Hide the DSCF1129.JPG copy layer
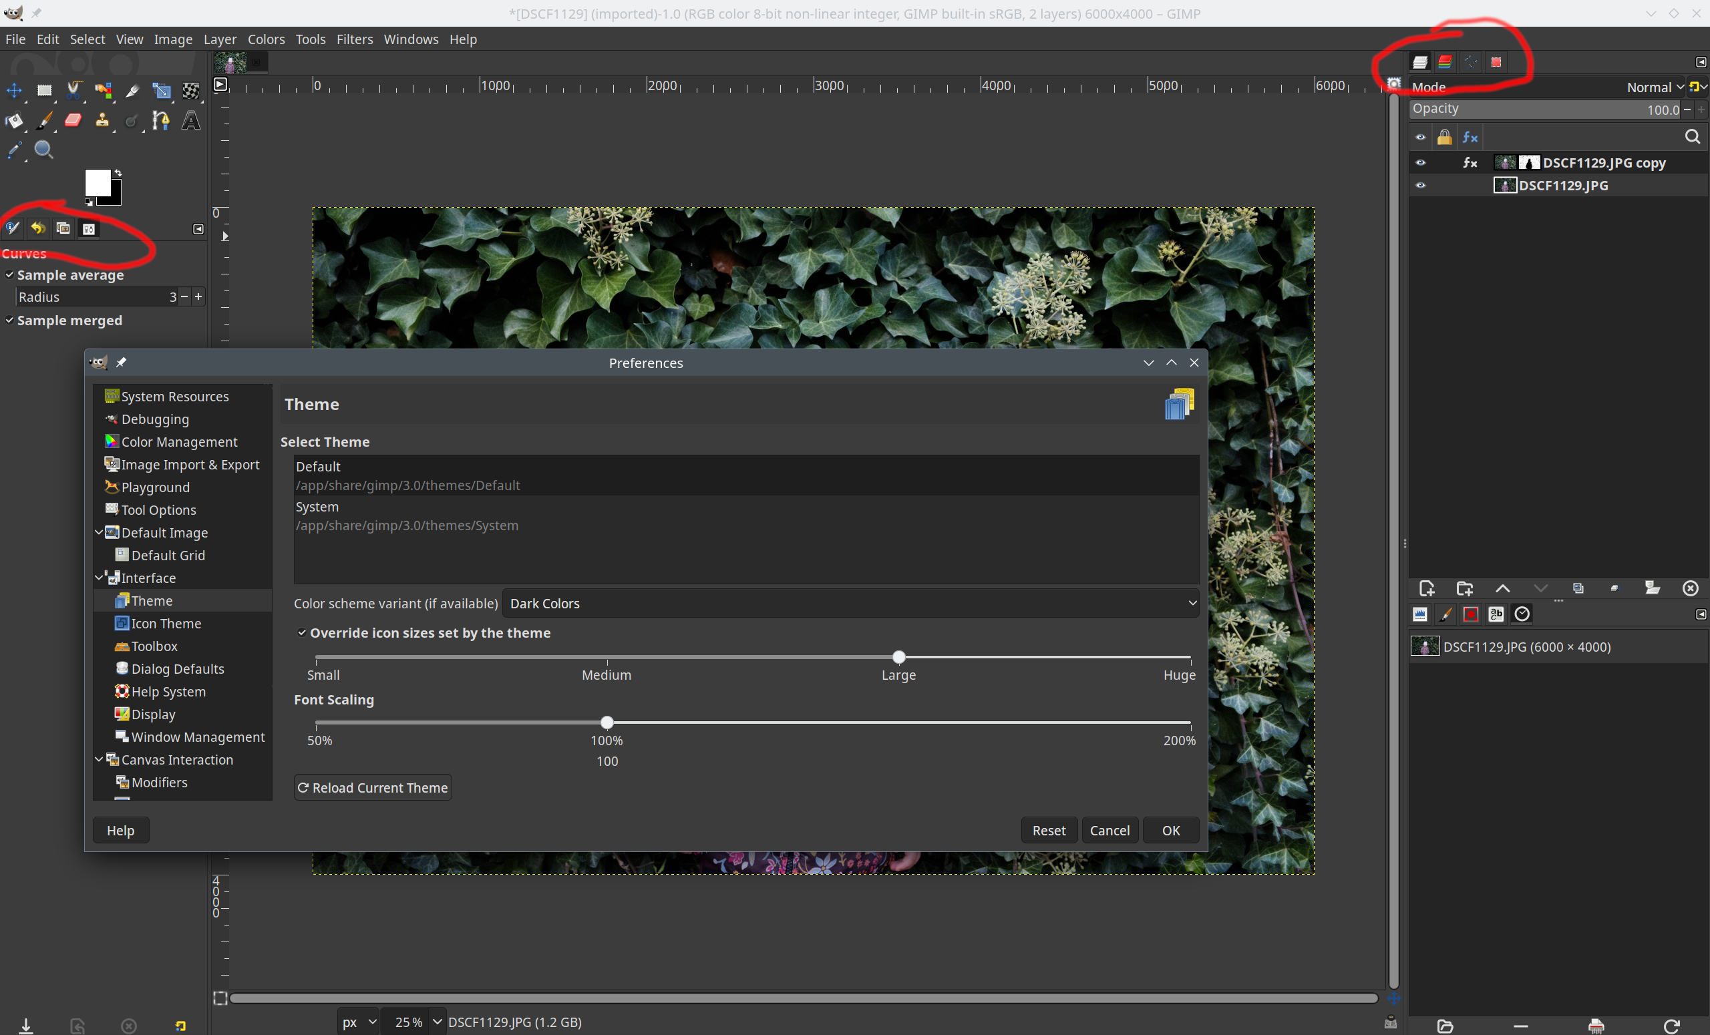This screenshot has width=1710, height=1035. click(x=1420, y=162)
